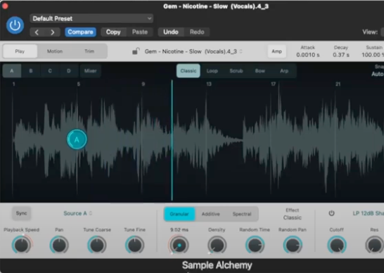Click the Compare button

pos(80,32)
